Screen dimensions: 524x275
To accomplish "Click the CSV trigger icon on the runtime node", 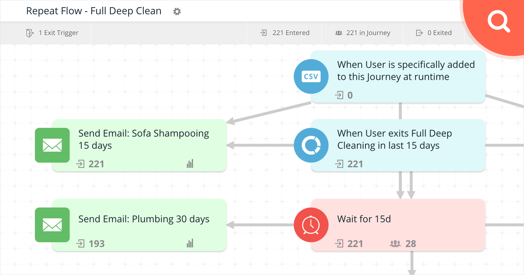I will pos(311,76).
